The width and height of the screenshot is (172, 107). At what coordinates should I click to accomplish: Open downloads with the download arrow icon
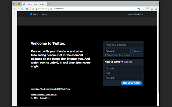156,9
